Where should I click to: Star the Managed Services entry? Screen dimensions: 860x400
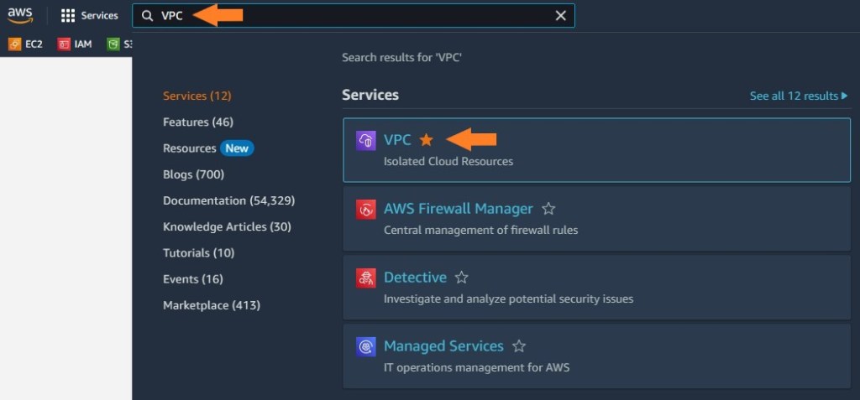[519, 346]
